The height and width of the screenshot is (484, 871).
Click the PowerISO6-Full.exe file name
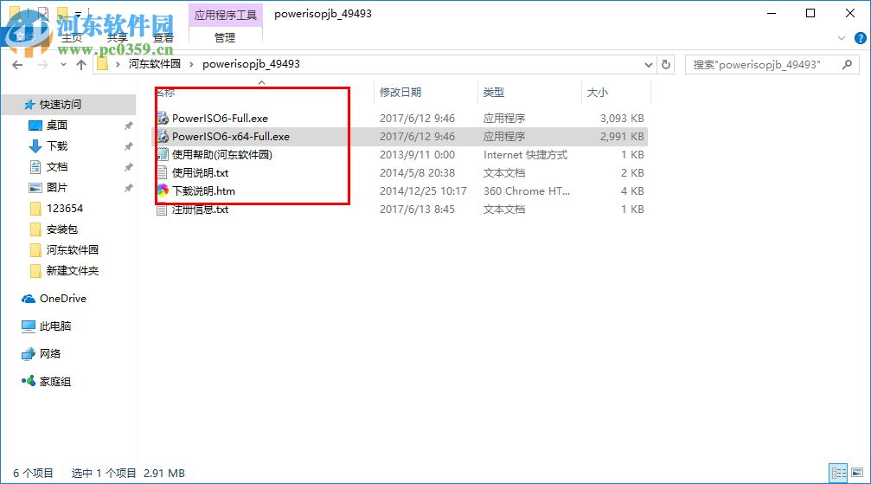[x=220, y=118]
